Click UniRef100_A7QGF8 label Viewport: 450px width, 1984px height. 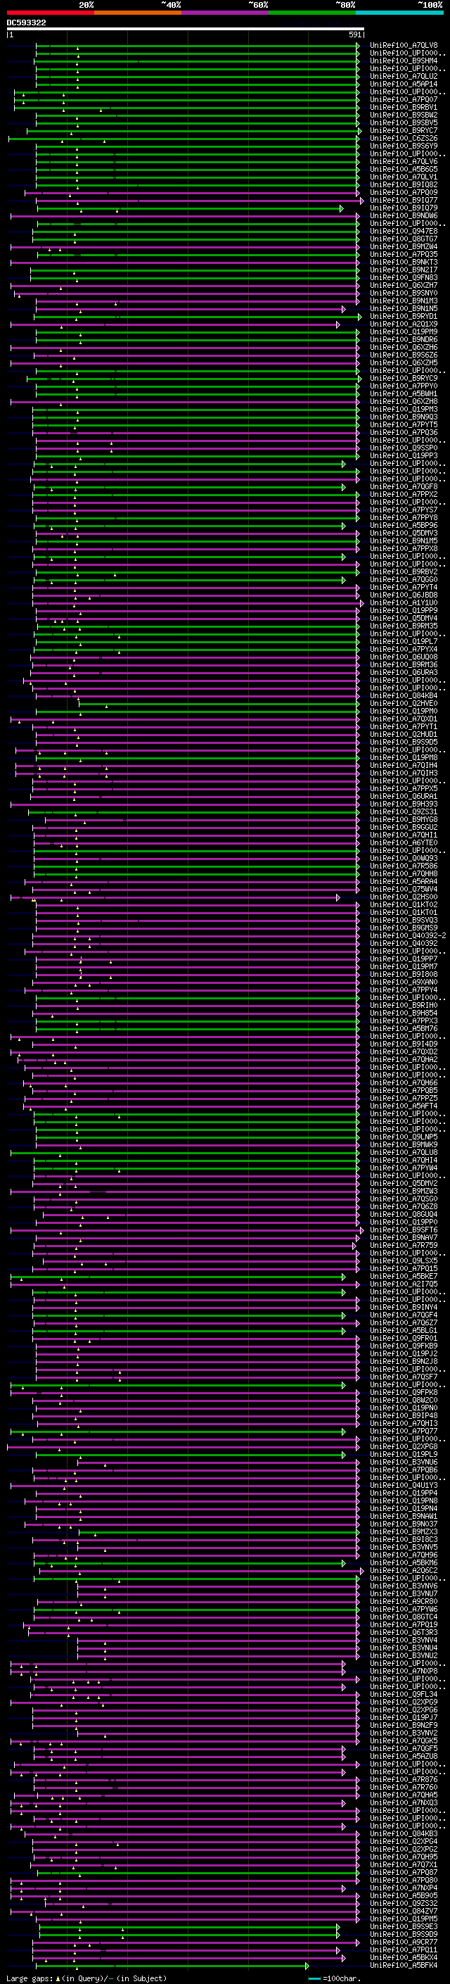tap(404, 487)
